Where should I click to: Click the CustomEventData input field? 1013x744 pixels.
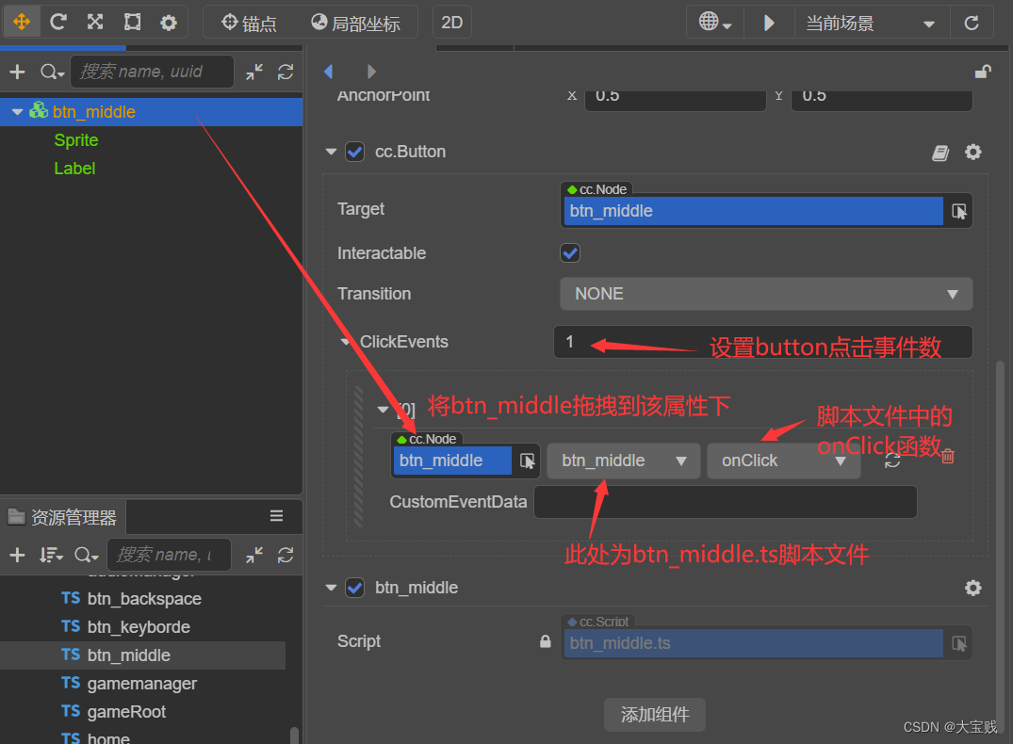click(x=725, y=502)
